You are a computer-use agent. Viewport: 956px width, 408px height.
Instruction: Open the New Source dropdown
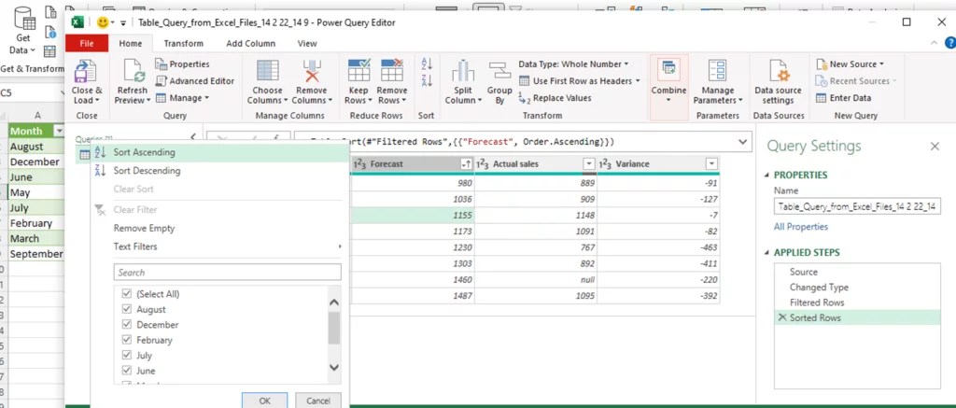point(850,64)
